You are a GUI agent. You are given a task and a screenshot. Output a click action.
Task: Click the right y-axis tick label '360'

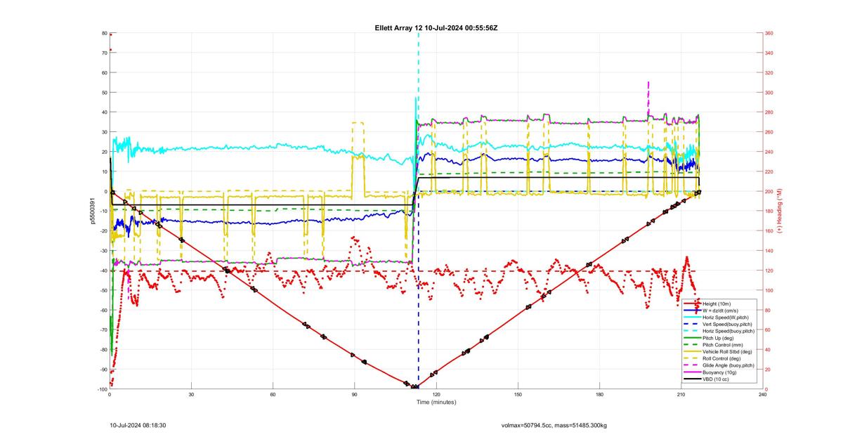click(x=771, y=33)
